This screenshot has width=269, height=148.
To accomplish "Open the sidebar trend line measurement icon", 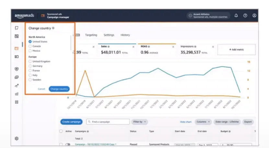I will pyautogui.click(x=17, y=85).
